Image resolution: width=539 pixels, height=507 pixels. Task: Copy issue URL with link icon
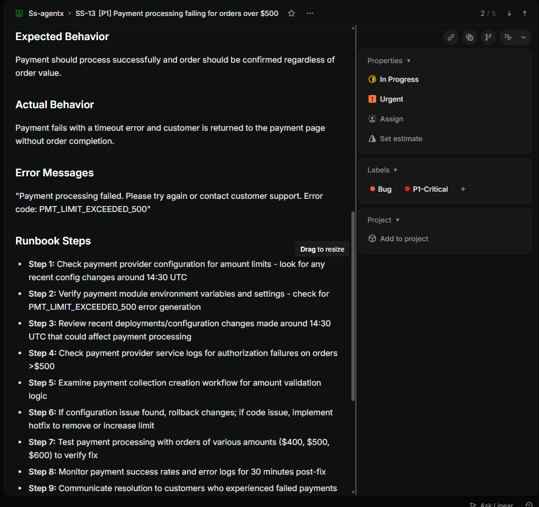(x=451, y=37)
